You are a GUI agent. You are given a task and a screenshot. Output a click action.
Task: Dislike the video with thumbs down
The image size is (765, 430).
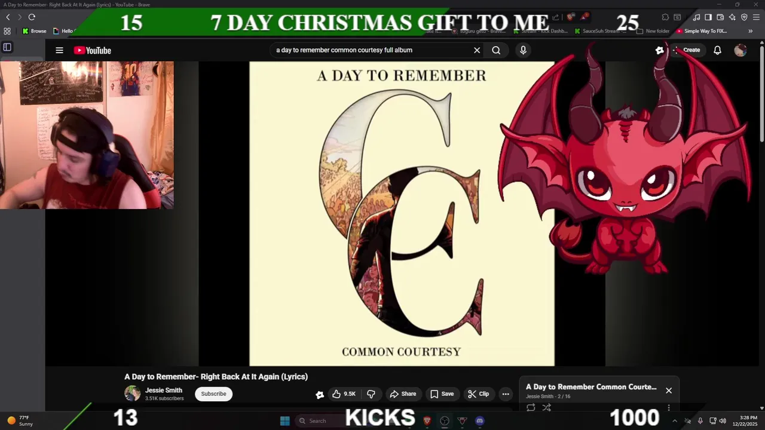[x=371, y=394]
